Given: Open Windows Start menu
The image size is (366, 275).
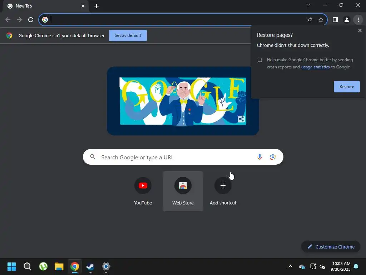Looking at the screenshot, I should [11, 266].
